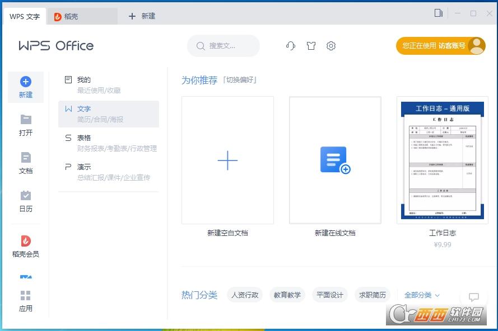The width and height of the screenshot is (498, 331).
Task: Click the blue plus in blank document card
Action: [x=227, y=160]
